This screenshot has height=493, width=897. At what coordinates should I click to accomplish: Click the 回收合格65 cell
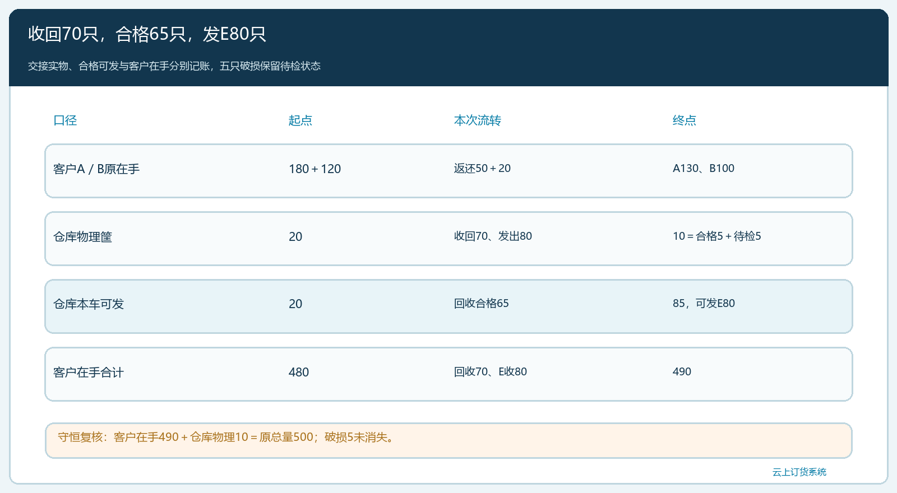point(482,304)
